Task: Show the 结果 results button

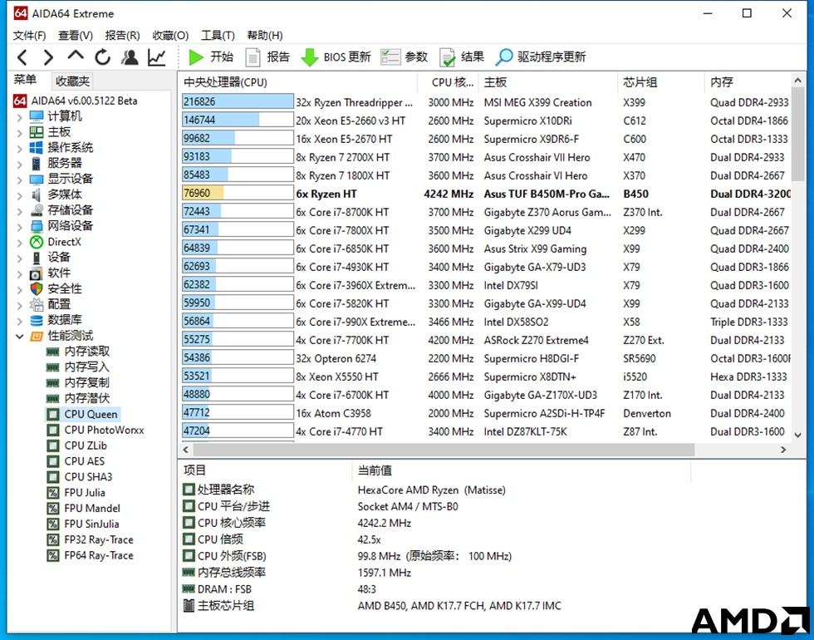Action: [462, 57]
